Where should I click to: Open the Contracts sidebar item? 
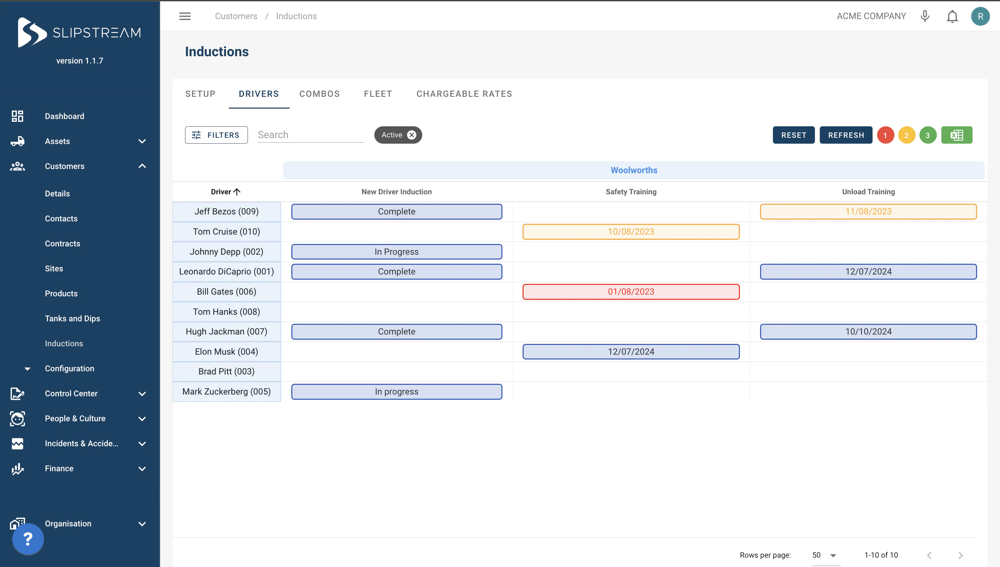point(62,243)
